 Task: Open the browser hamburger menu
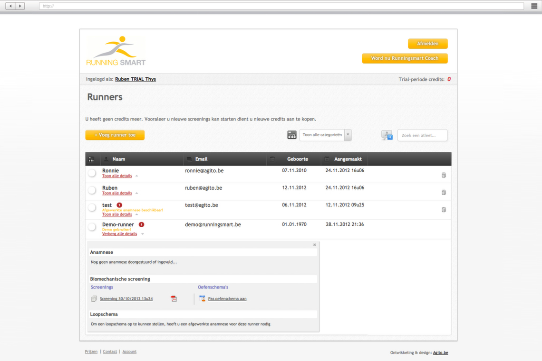tap(534, 6)
